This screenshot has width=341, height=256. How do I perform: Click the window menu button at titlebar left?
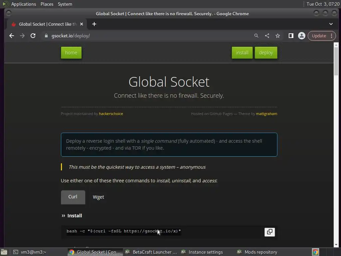[x=8, y=13]
